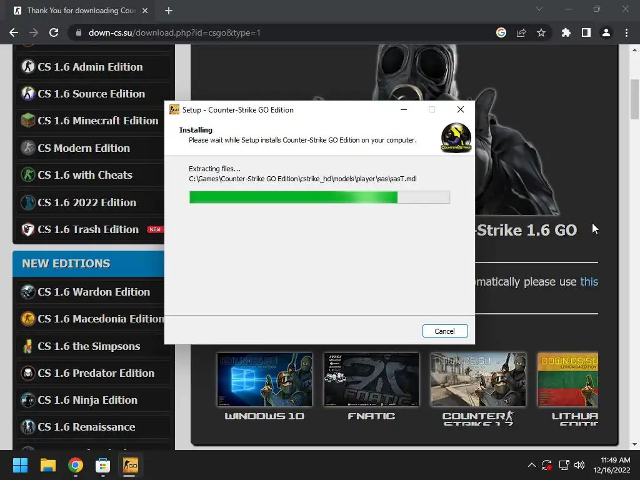640x480 pixels.
Task: Click the Simpsons character icon
Action: [27, 346]
